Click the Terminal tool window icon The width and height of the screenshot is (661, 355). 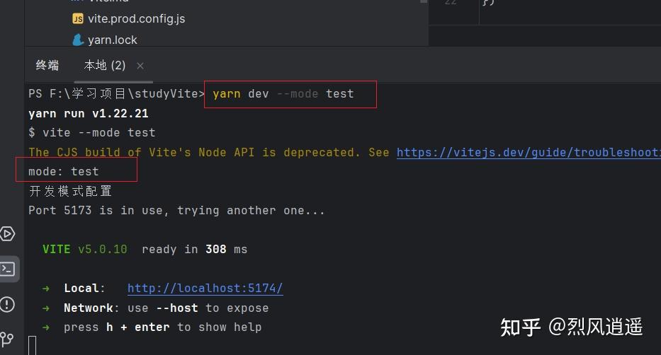pos(8,269)
